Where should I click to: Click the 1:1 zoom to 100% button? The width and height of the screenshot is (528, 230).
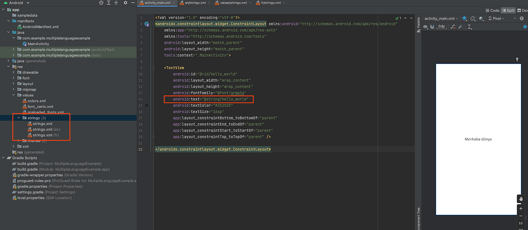pyautogui.click(x=521, y=224)
